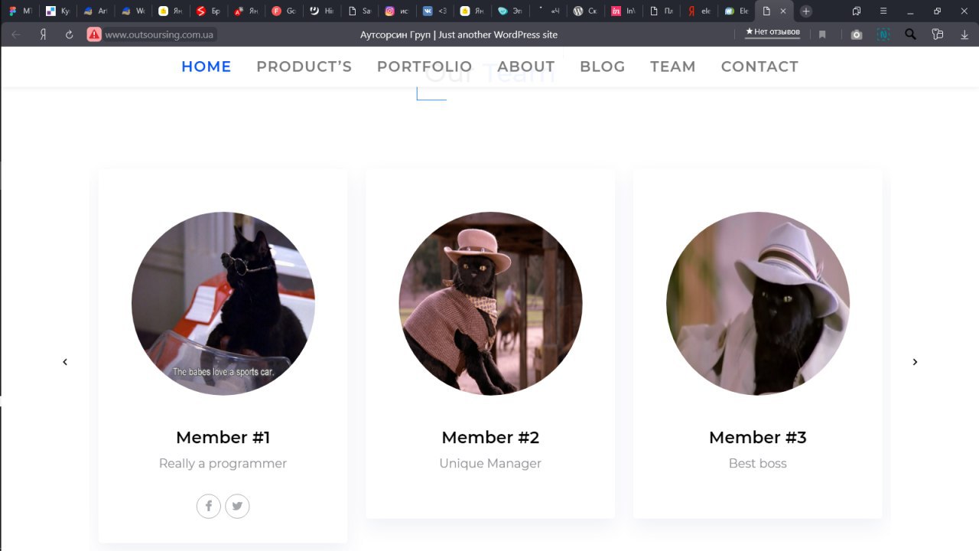
Task: Click the 'Best boss' subtitle
Action: (758, 464)
